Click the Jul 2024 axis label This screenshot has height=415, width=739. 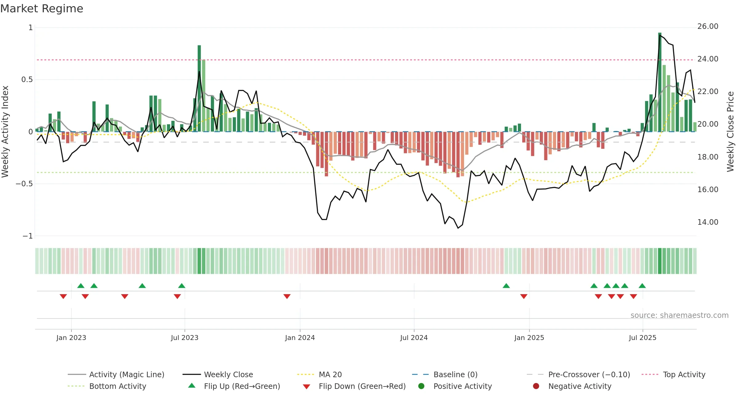pyautogui.click(x=414, y=338)
